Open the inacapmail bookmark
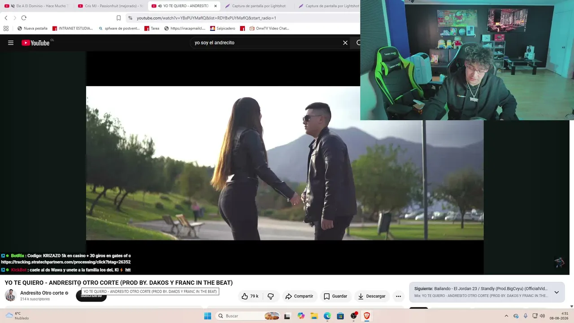This screenshot has height=323, width=574. coord(185,28)
